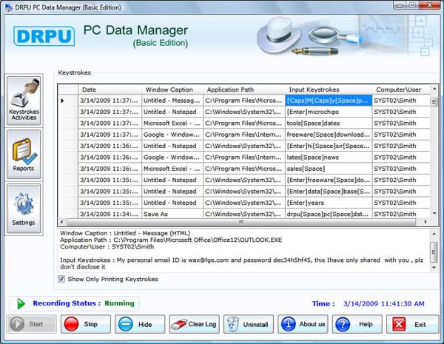Image resolution: width=444 pixels, height=344 pixels.
Task: Click the title bar application icon
Action: [9, 7]
